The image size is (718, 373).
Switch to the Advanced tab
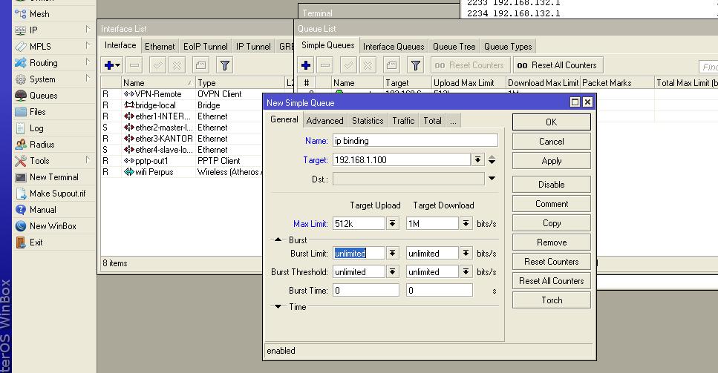[324, 121]
